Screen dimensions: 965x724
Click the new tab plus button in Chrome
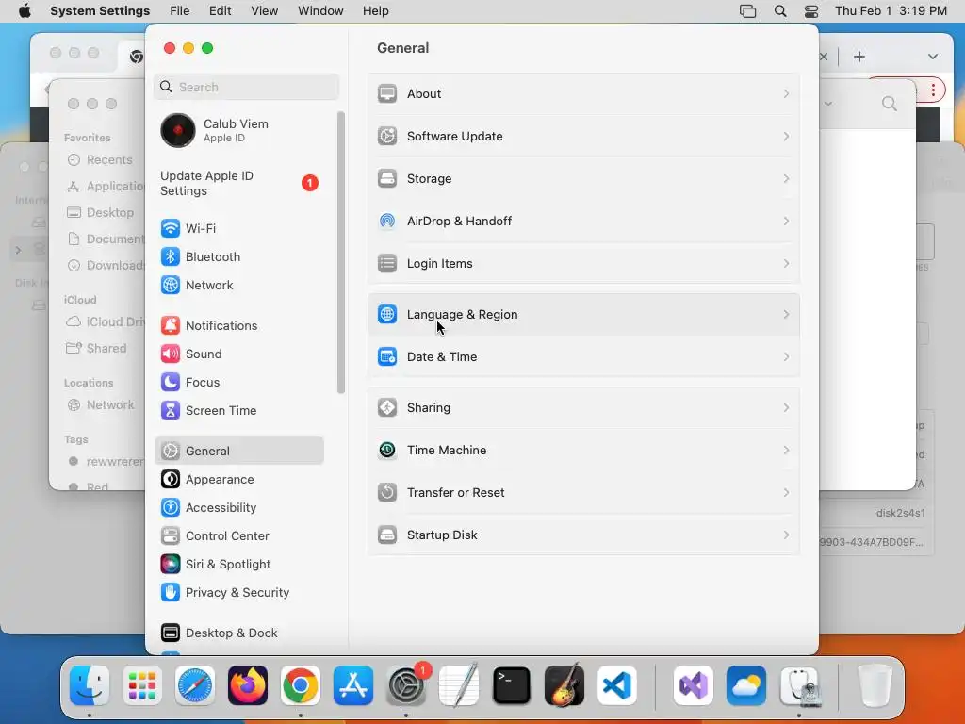pos(859,57)
